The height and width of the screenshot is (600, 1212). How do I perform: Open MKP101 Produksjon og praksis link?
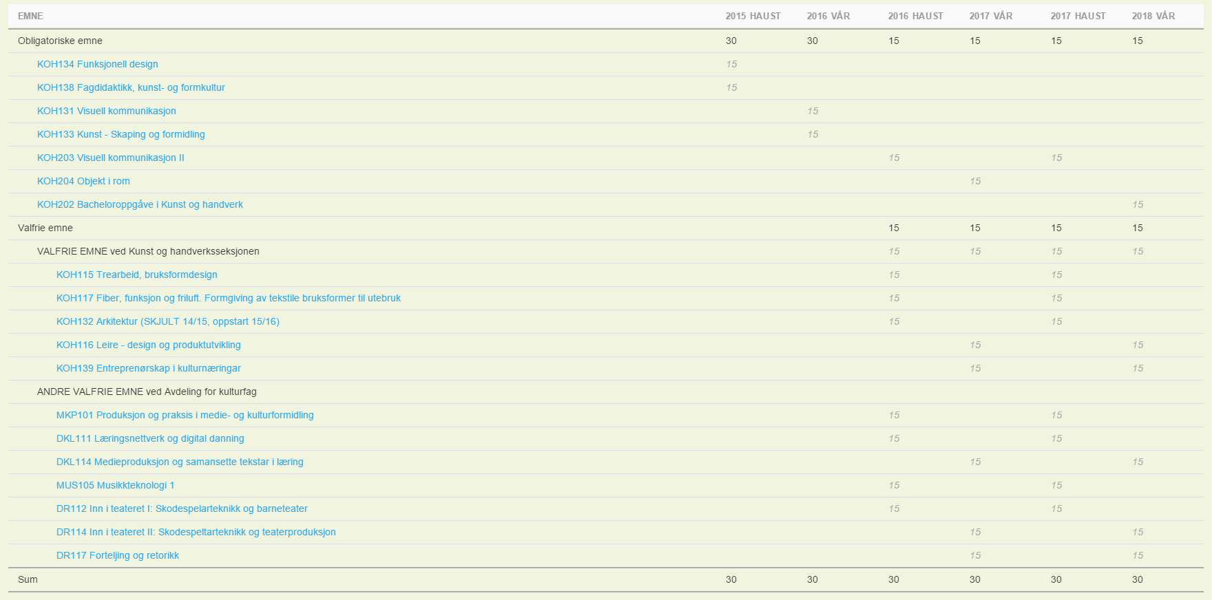point(185,415)
